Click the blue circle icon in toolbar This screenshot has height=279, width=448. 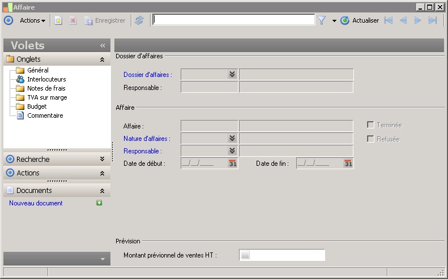coord(8,20)
